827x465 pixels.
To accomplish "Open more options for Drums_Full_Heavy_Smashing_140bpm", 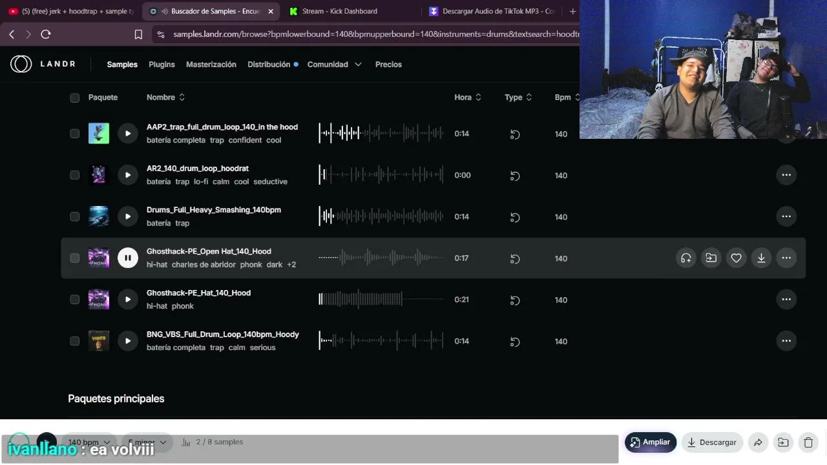I will [x=786, y=216].
